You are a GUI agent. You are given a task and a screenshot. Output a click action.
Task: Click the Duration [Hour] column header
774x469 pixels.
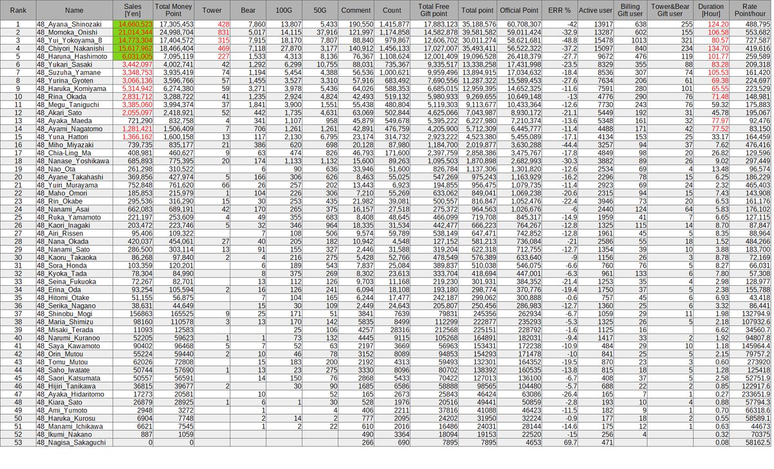711,10
